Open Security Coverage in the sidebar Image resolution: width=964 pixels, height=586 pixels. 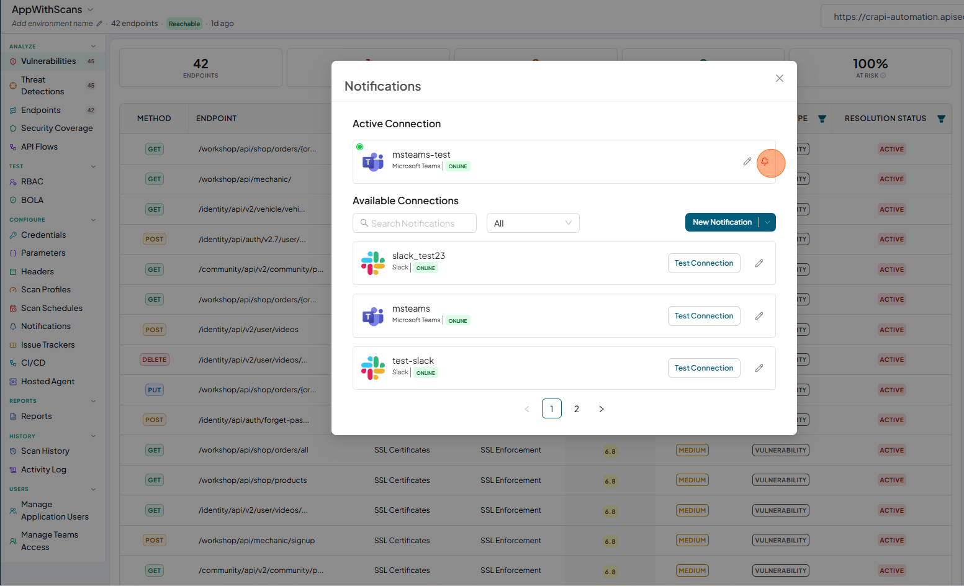point(53,128)
